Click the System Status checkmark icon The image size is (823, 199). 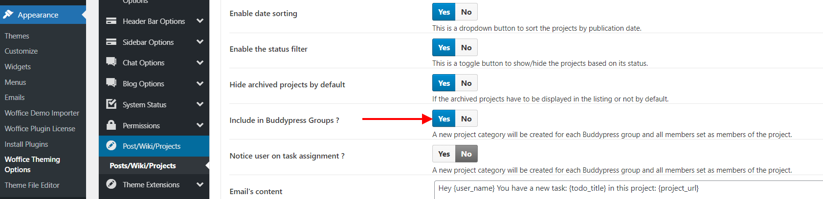[111, 104]
